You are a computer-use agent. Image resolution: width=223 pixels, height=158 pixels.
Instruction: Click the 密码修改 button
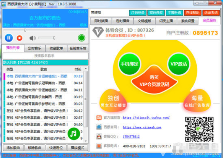[x=156, y=13]
